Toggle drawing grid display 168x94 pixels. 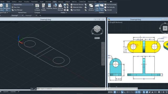click(115, 92)
